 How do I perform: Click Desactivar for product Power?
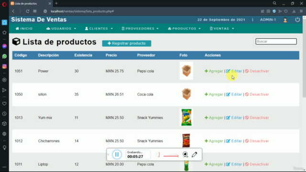[x=257, y=71]
